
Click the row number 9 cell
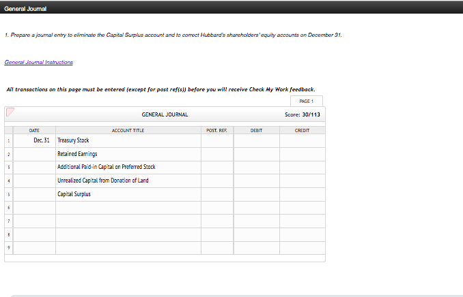(9, 248)
